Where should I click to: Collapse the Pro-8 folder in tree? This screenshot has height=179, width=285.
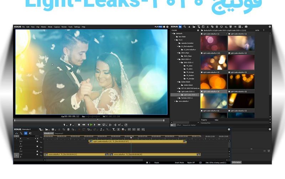point(175,40)
